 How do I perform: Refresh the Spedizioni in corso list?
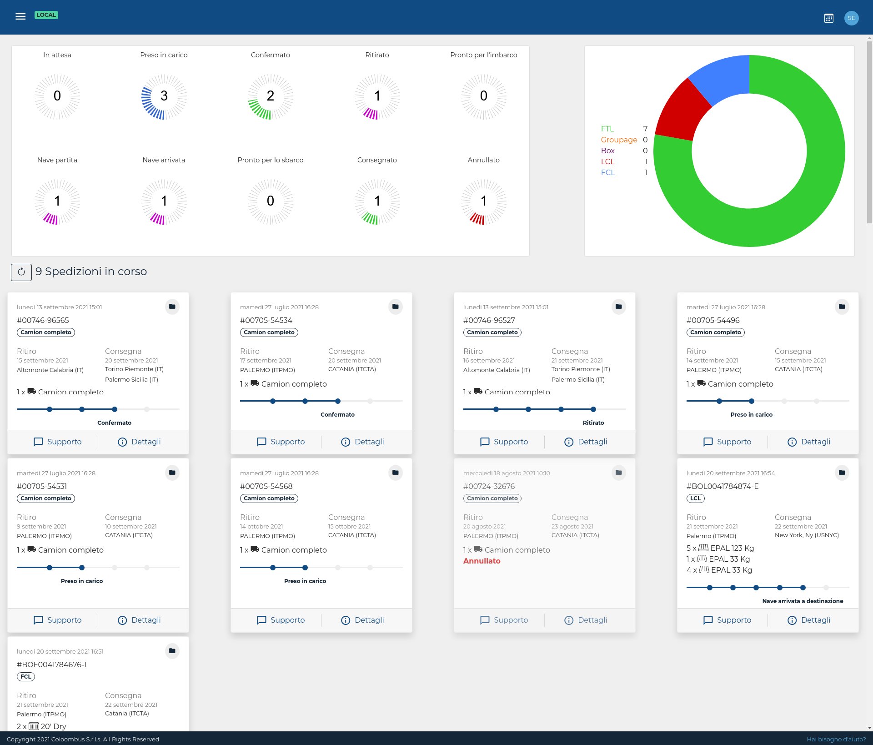(x=21, y=272)
